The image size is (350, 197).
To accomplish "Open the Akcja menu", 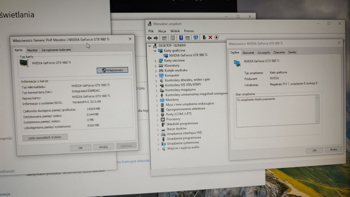I will 162,31.
